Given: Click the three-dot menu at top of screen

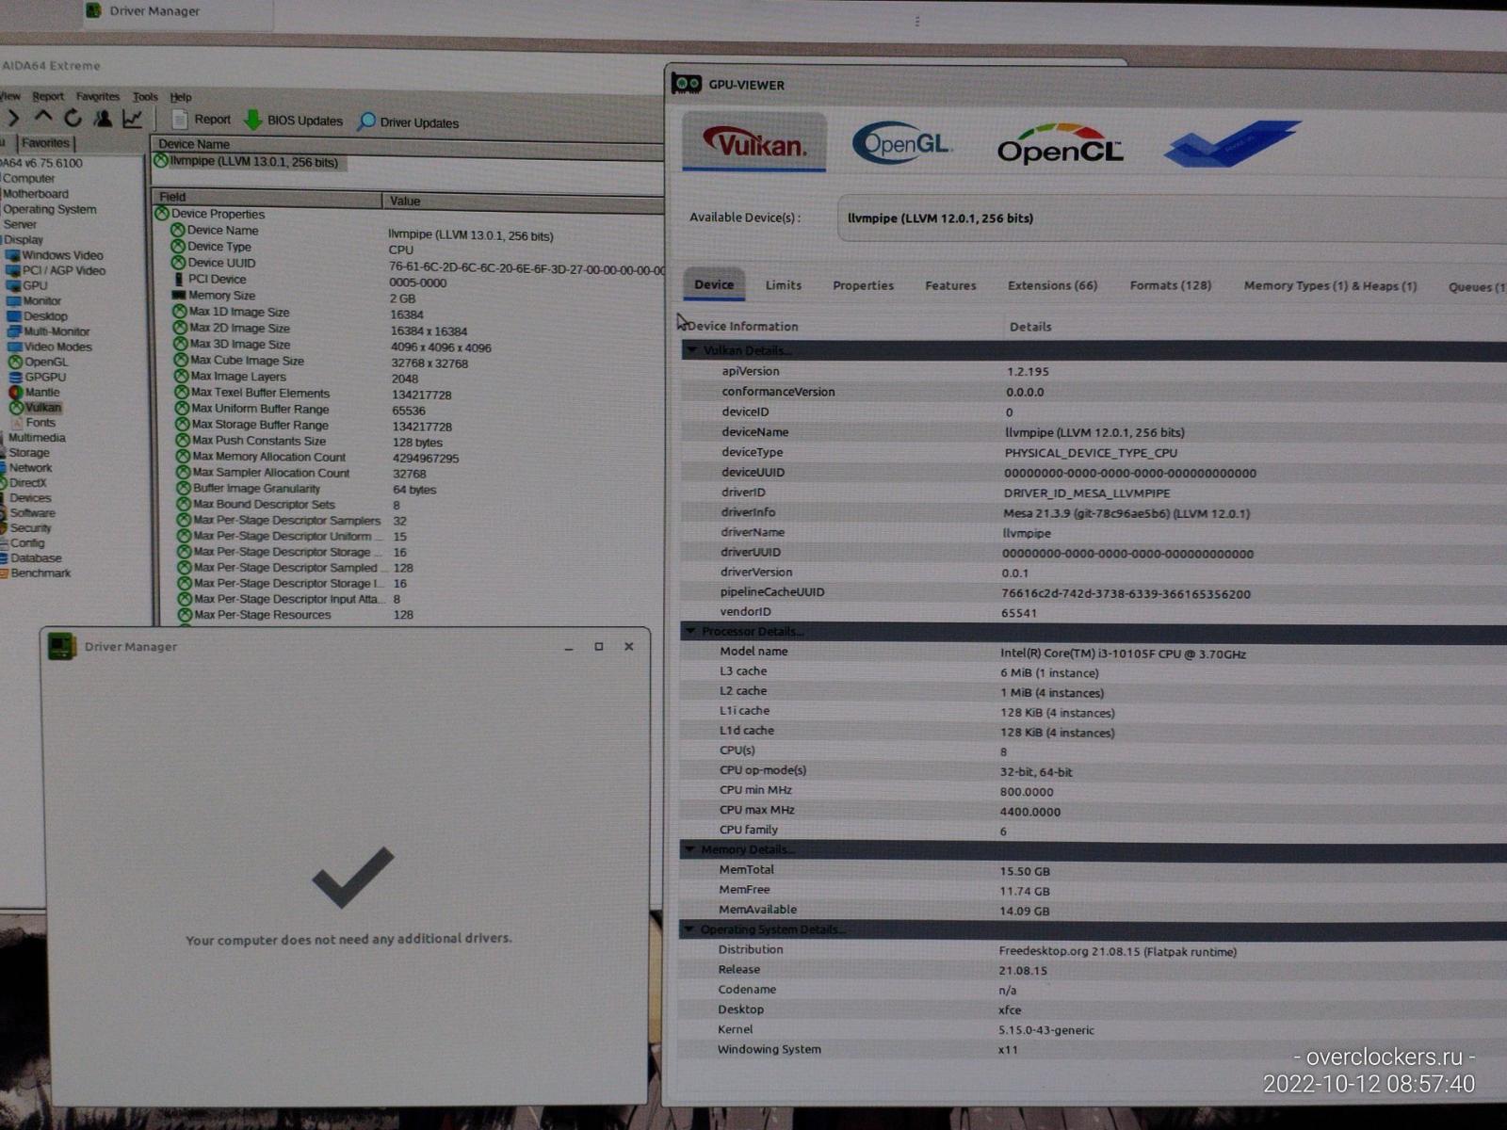Looking at the screenshot, I should tap(916, 21).
